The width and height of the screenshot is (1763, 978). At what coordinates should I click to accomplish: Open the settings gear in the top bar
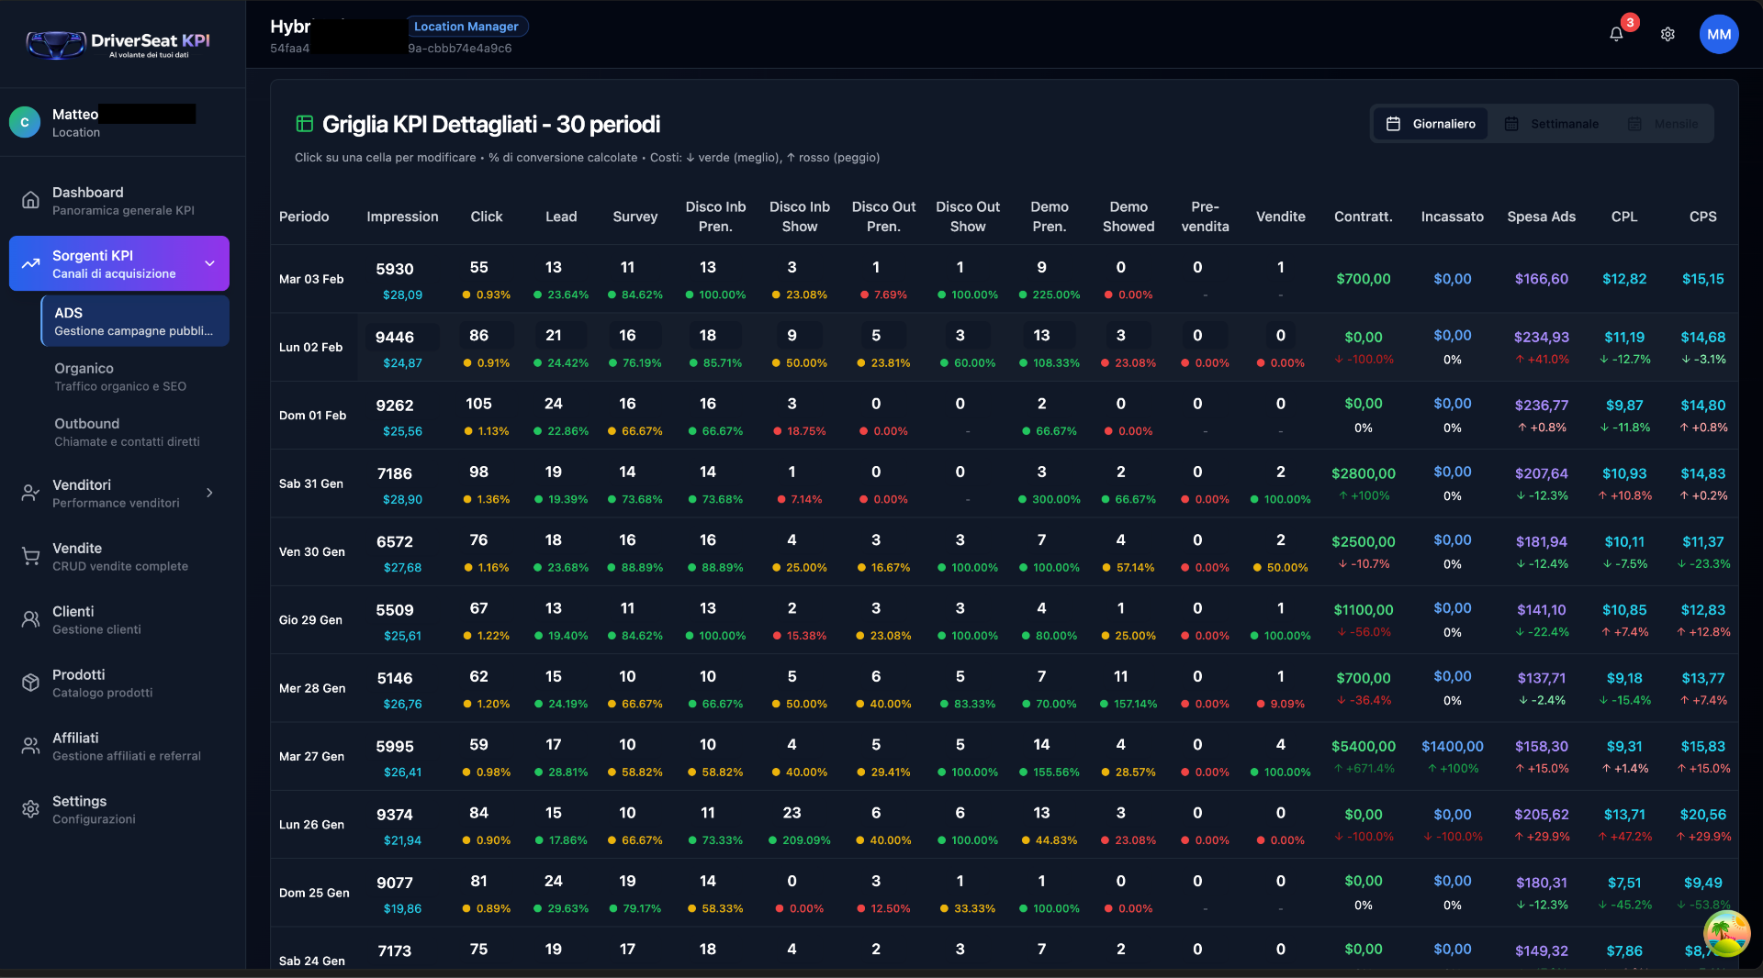point(1668,34)
